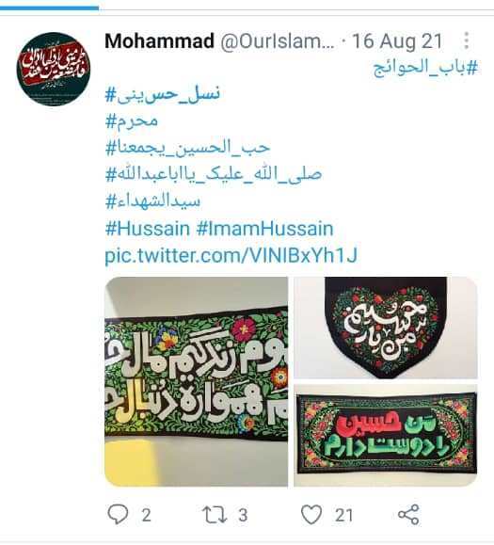This screenshot has height=545, width=494.
Task: Follow the #نسل_حسینی hashtag
Action: click(x=163, y=94)
